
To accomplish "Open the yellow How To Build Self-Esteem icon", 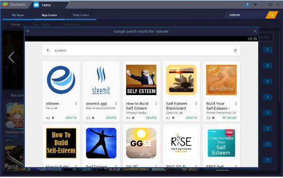I will (61, 143).
